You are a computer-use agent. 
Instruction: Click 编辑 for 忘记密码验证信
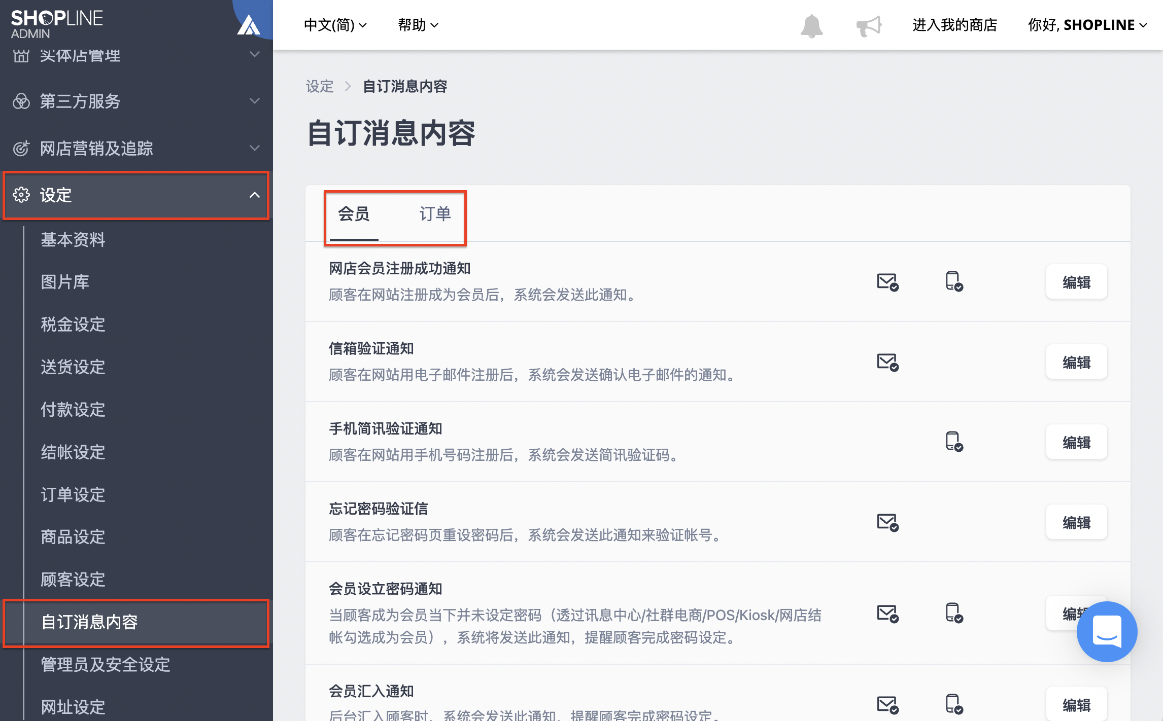(1076, 522)
